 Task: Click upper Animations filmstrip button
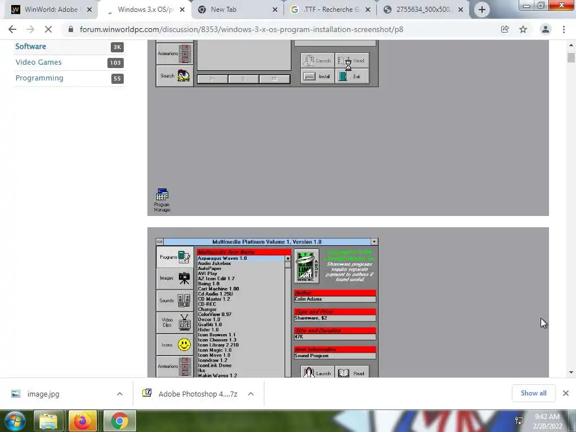[x=175, y=53]
